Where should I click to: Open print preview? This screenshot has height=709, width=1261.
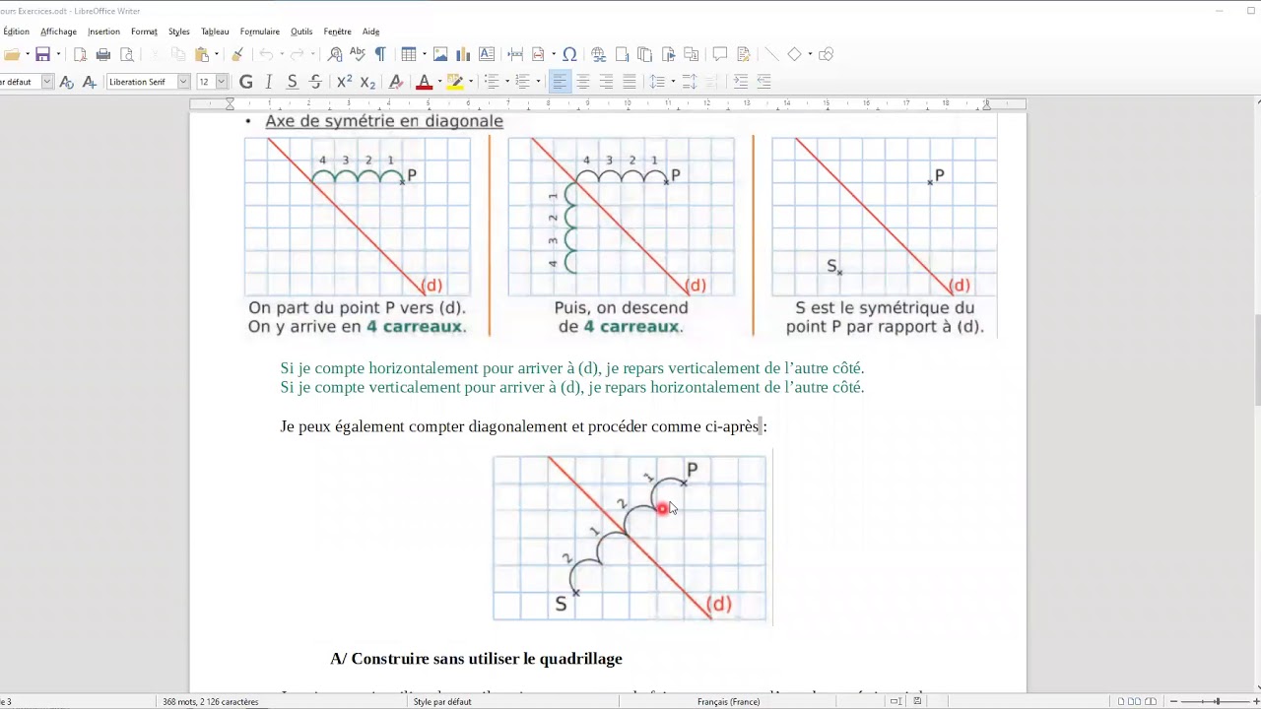127,55
